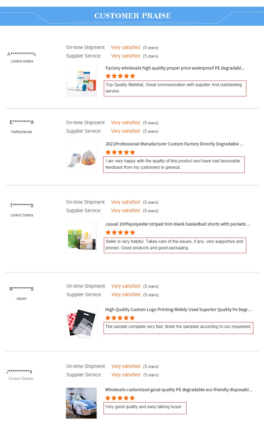
Task: Click star rating under Wholesale customized product
Action: [x=120, y=398]
